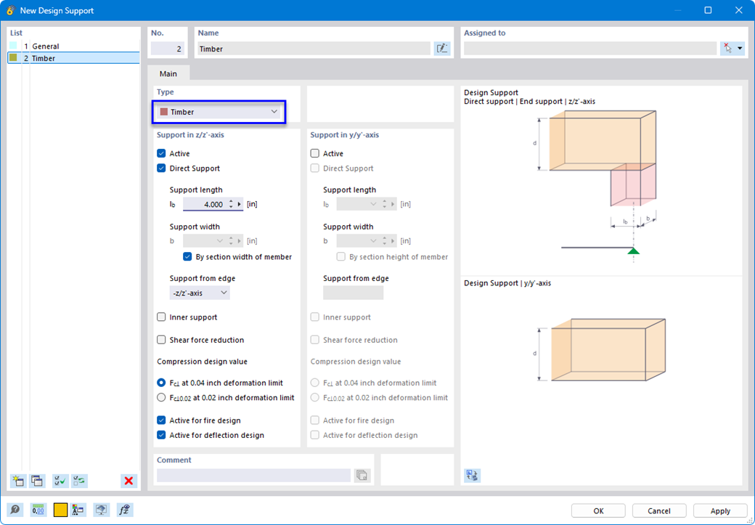
Task: Select Timber in the list
Action: tap(44, 58)
